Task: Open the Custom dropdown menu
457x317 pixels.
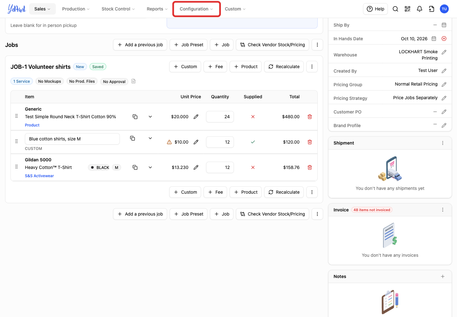Action: pyautogui.click(x=235, y=9)
